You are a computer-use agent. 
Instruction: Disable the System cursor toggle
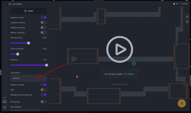tap(43, 17)
